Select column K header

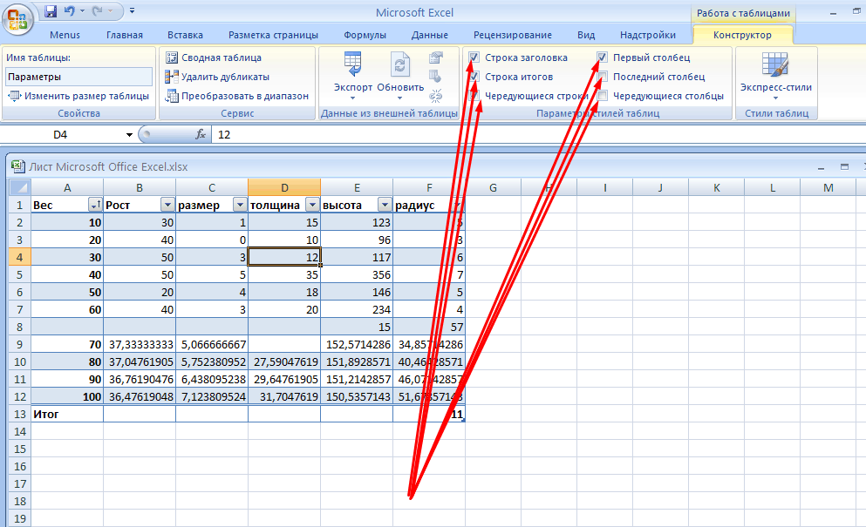716,187
